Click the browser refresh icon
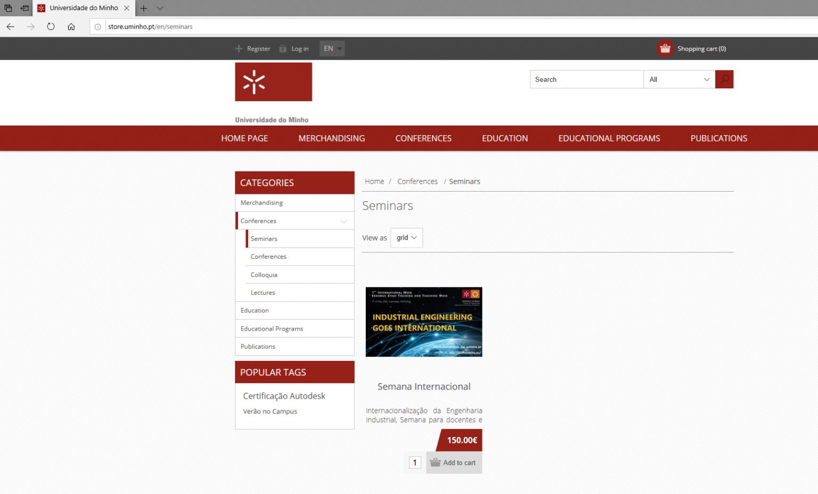Image resolution: width=818 pixels, height=494 pixels. pyautogui.click(x=51, y=27)
